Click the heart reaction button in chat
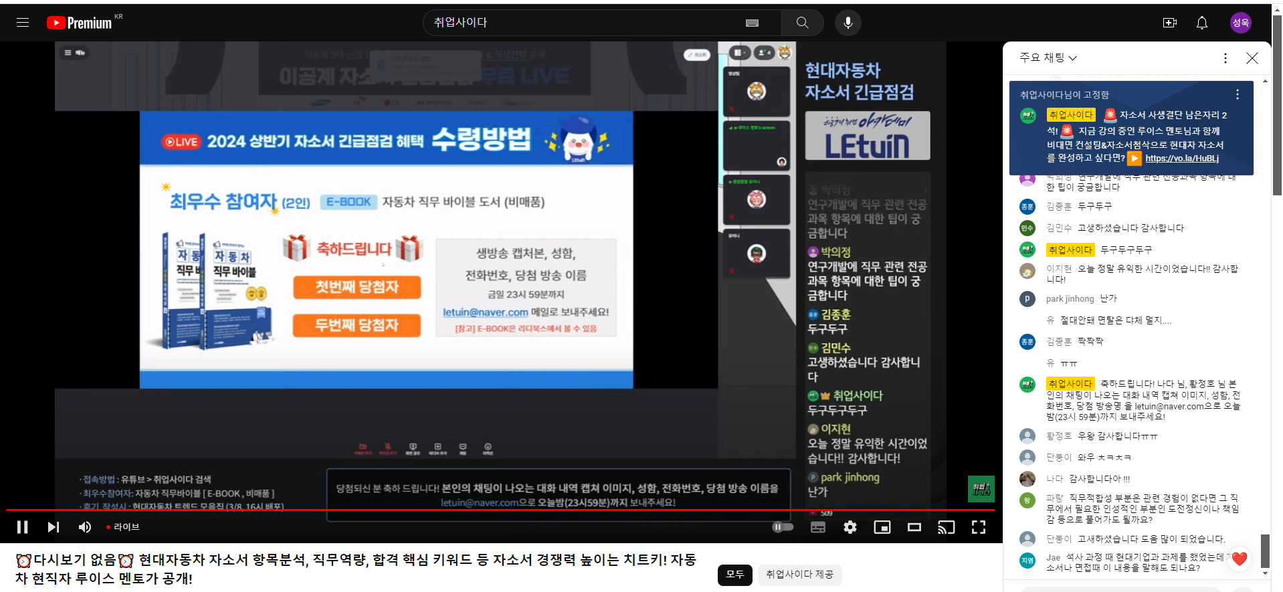 1240,559
